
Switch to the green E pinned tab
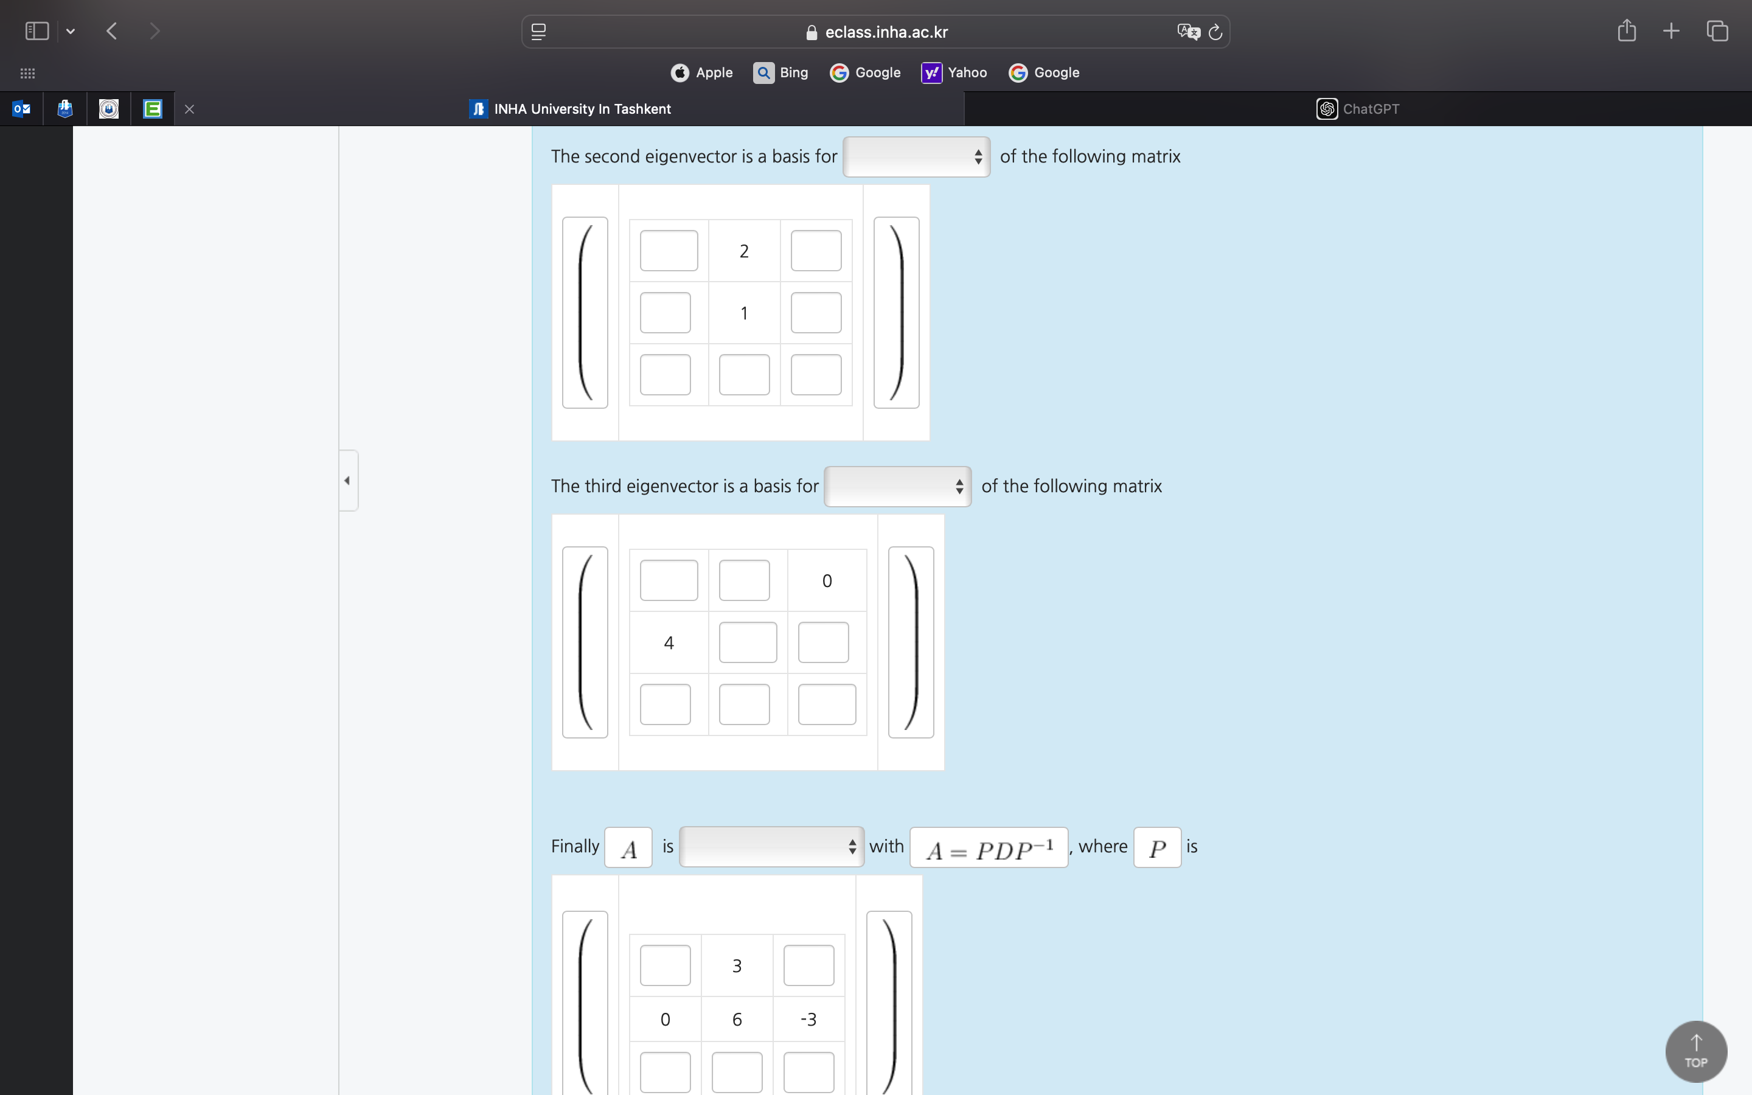click(153, 109)
